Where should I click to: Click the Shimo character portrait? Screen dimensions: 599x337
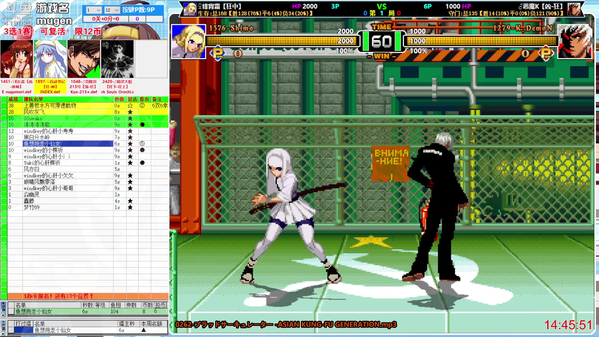(x=188, y=42)
